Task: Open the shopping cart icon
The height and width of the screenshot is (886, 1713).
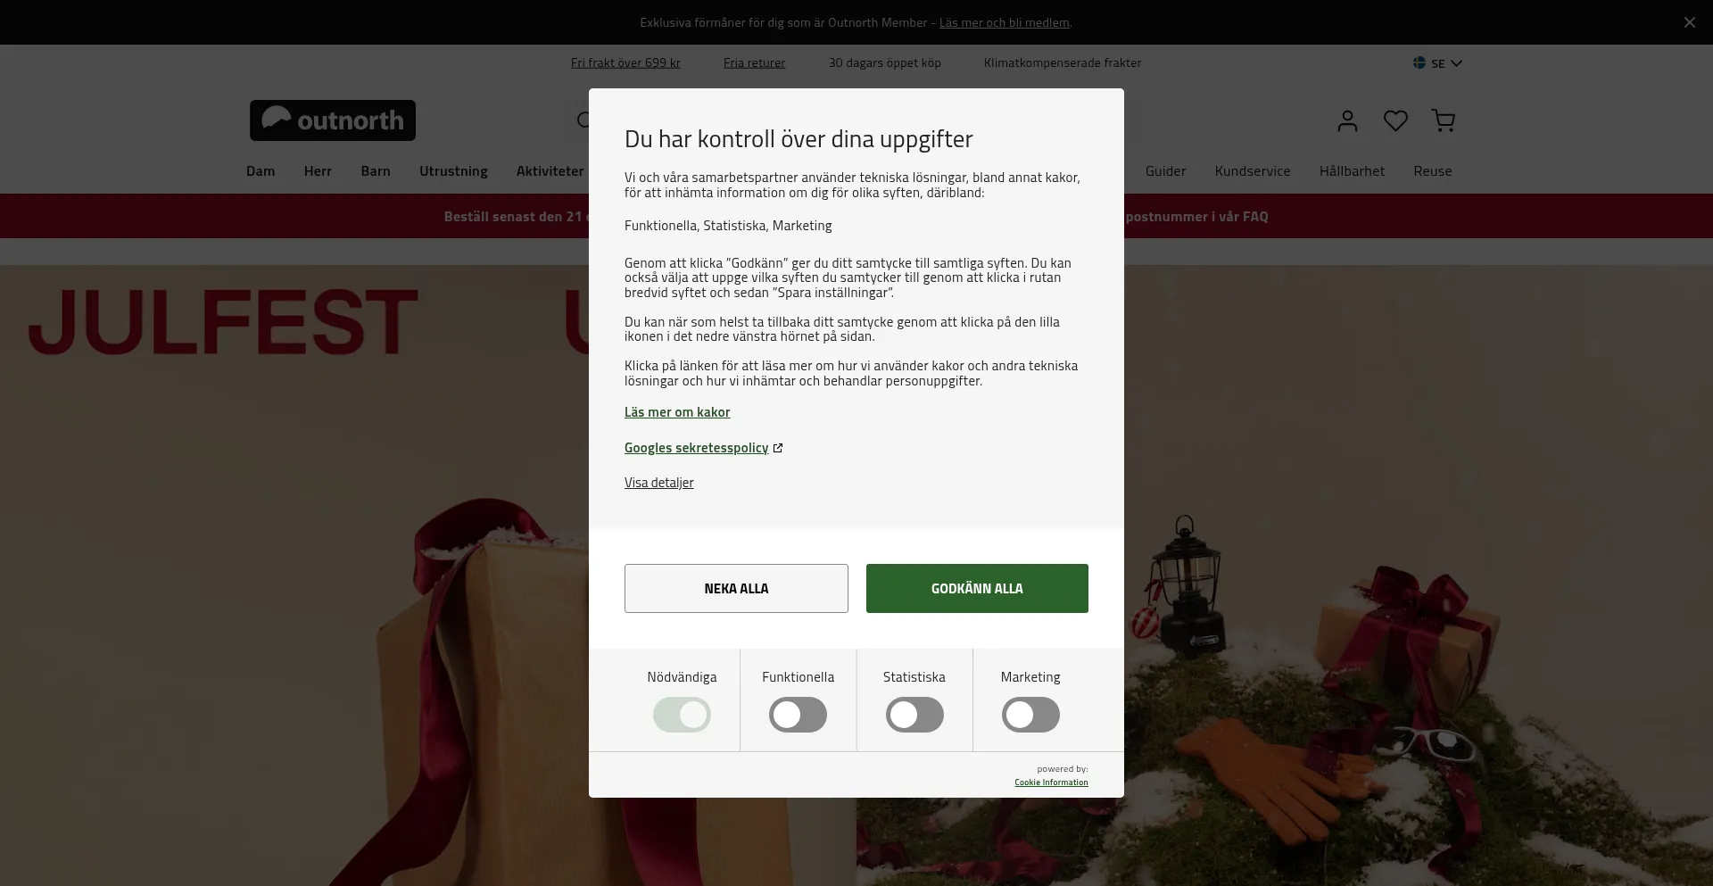Action: (1443, 120)
